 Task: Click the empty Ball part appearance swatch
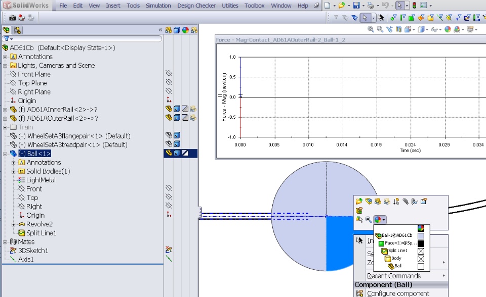coord(421,266)
